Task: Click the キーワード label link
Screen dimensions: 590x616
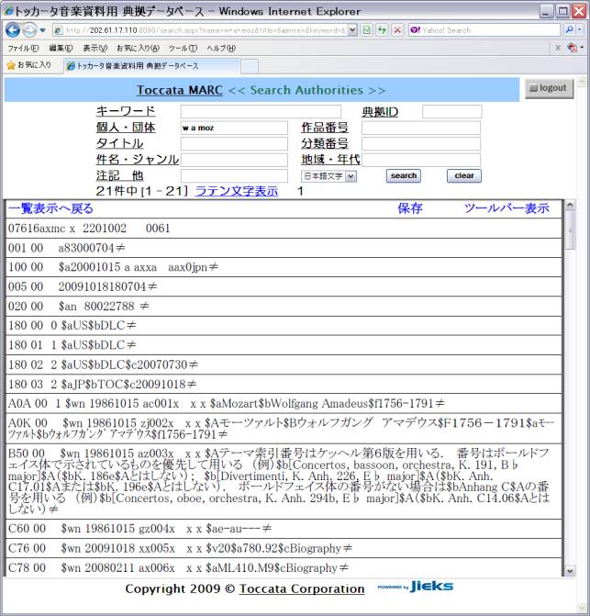Action: coord(126,111)
